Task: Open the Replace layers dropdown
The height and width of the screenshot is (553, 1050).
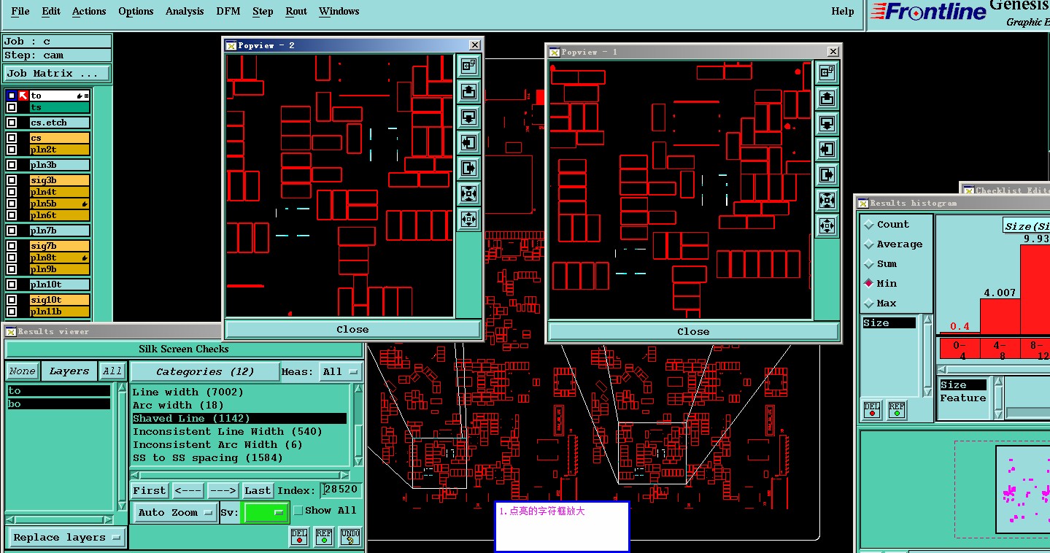Action: pyautogui.click(x=66, y=538)
